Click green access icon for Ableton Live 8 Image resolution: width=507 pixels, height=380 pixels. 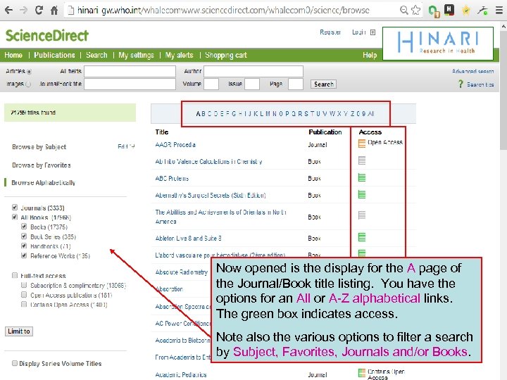pos(362,237)
